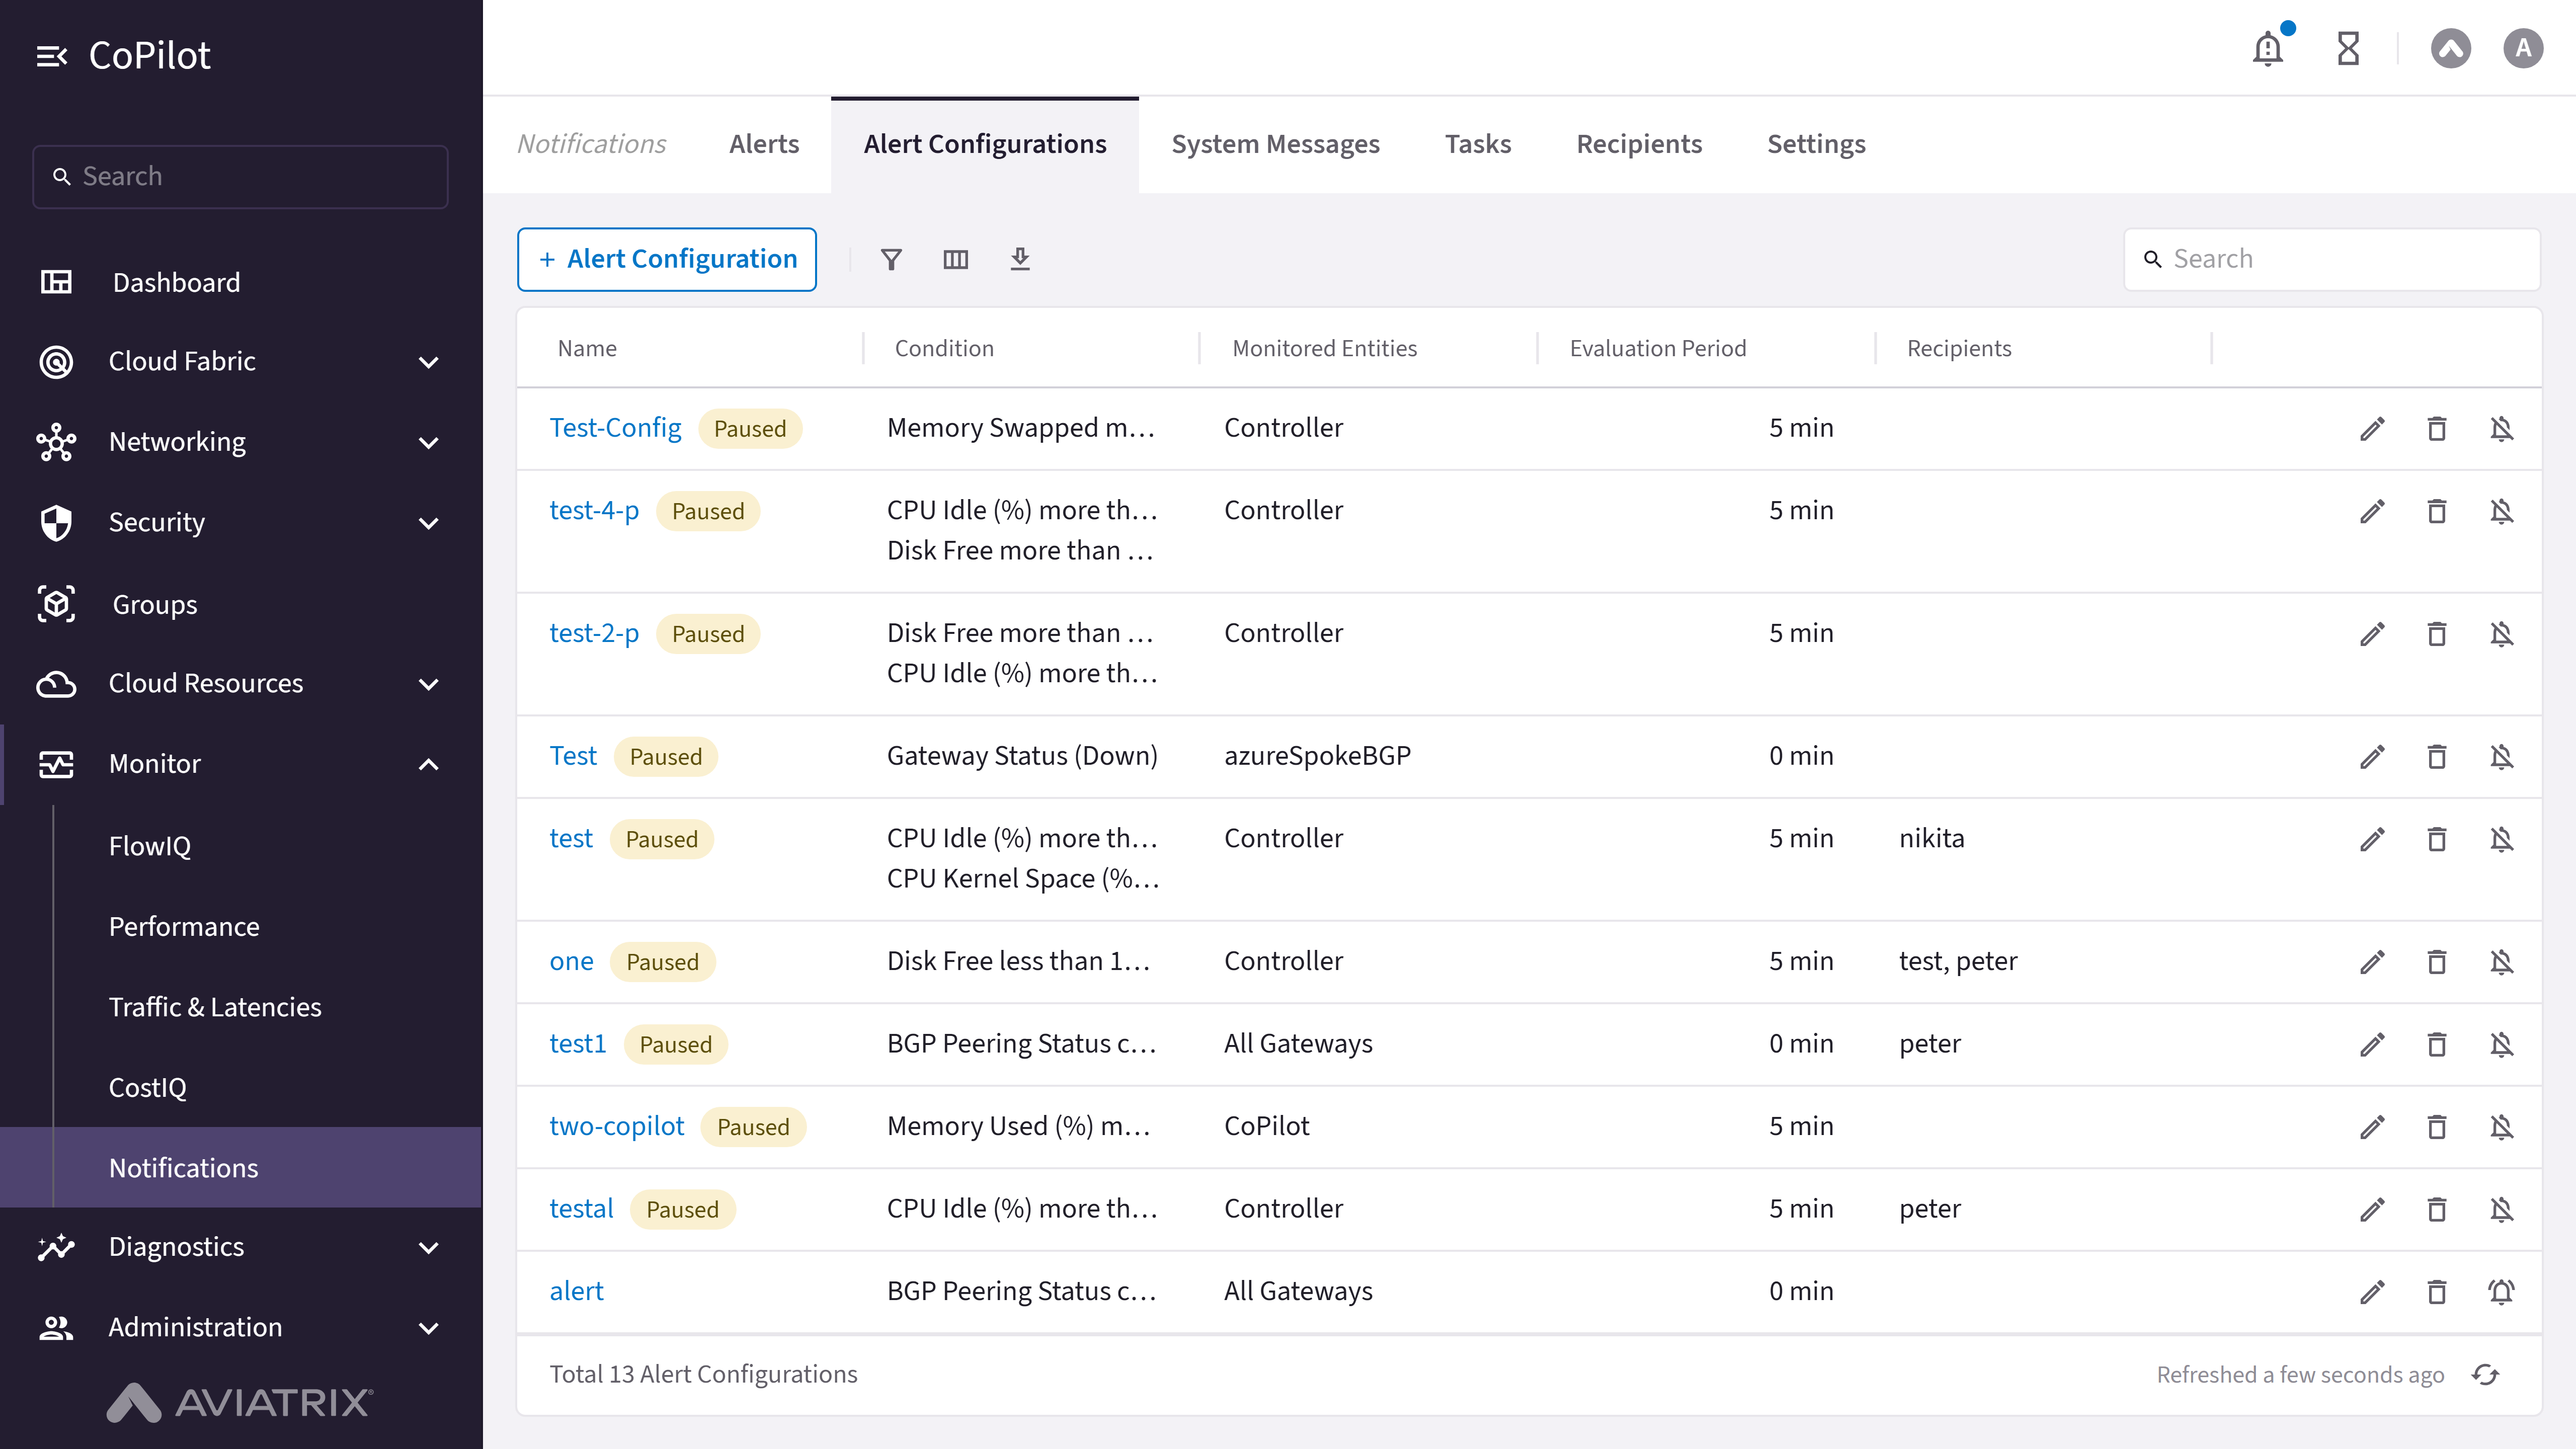Image resolution: width=2576 pixels, height=1449 pixels.
Task: Unpause the one alert with the bell toggle
Action: point(2501,962)
